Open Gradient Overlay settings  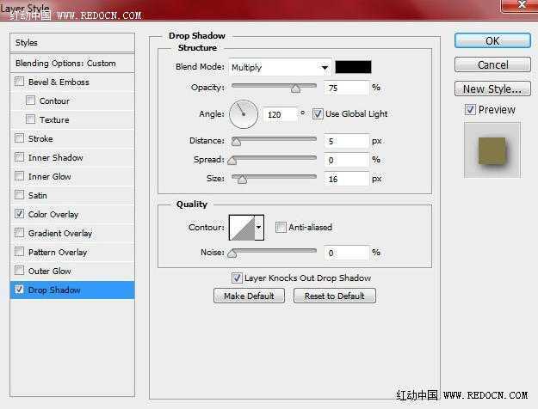click(x=60, y=233)
